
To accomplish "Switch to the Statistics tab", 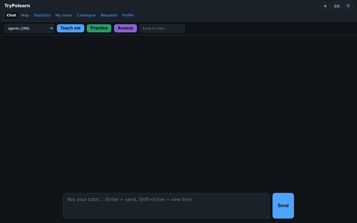I will point(42,15).
